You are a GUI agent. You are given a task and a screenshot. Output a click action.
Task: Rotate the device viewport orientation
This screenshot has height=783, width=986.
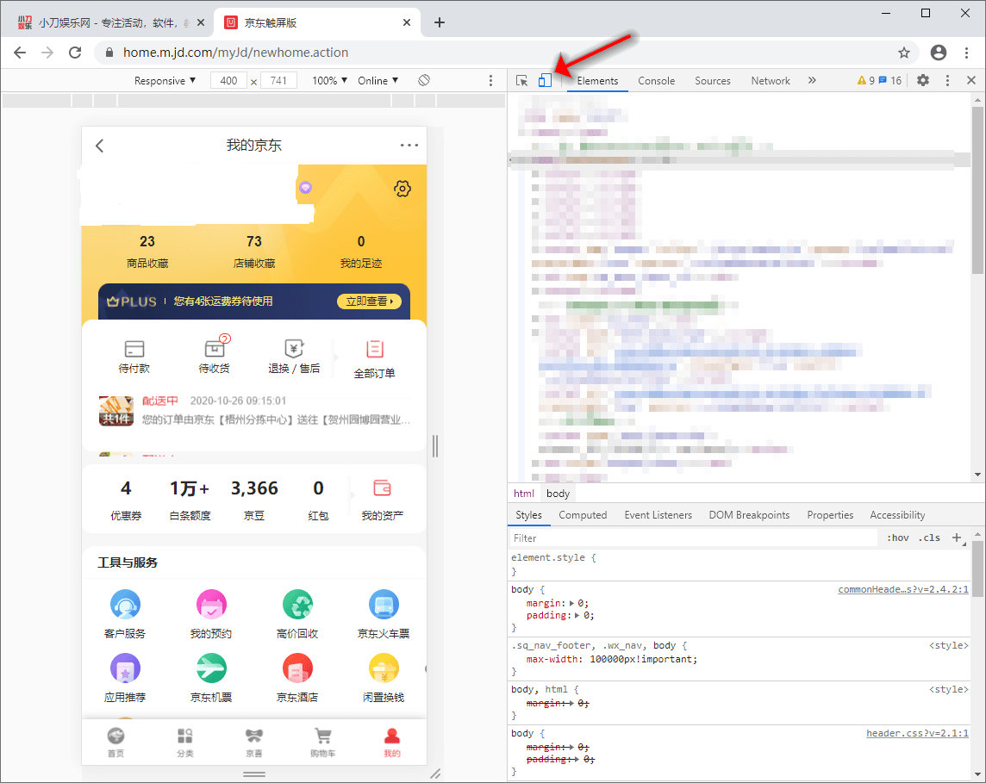click(x=424, y=80)
